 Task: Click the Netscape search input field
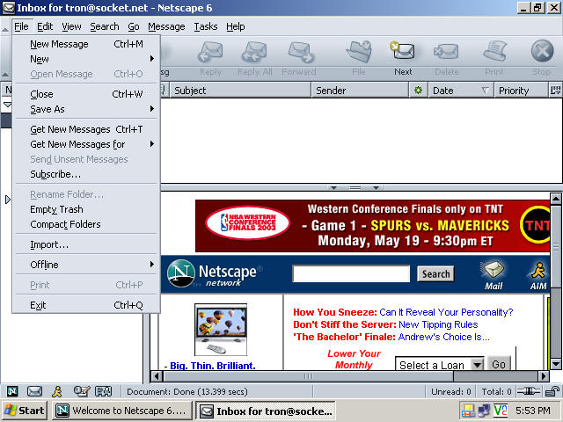tap(351, 274)
